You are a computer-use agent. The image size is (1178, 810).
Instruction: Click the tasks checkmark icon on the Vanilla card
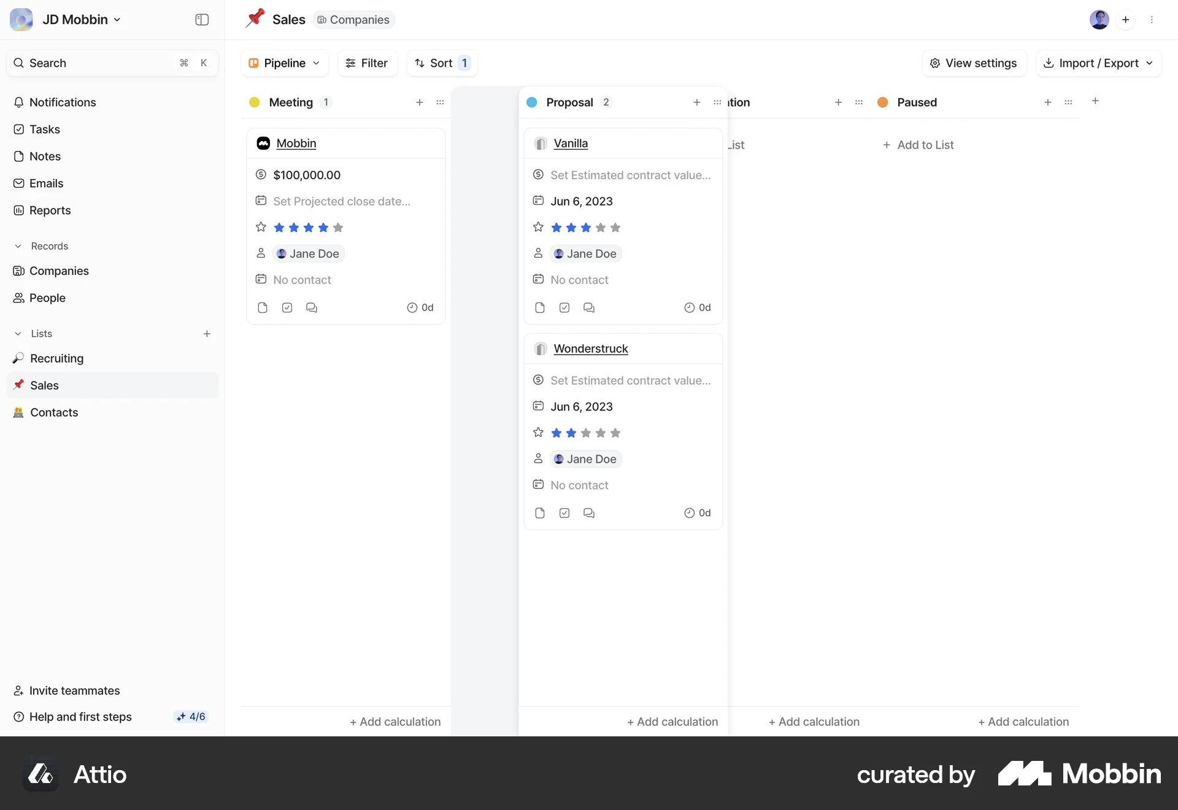pos(564,307)
